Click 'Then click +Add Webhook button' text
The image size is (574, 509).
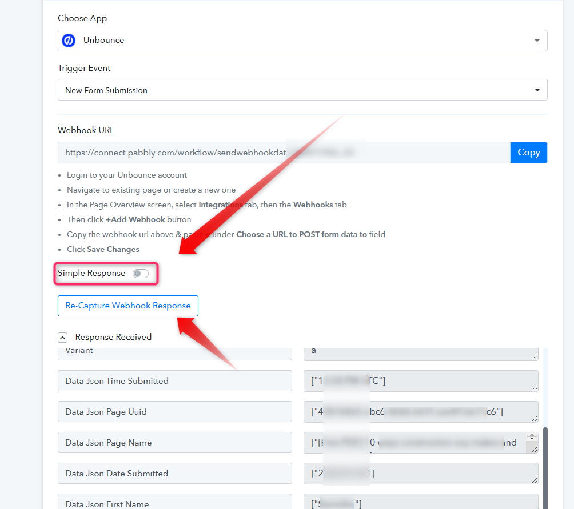(129, 220)
